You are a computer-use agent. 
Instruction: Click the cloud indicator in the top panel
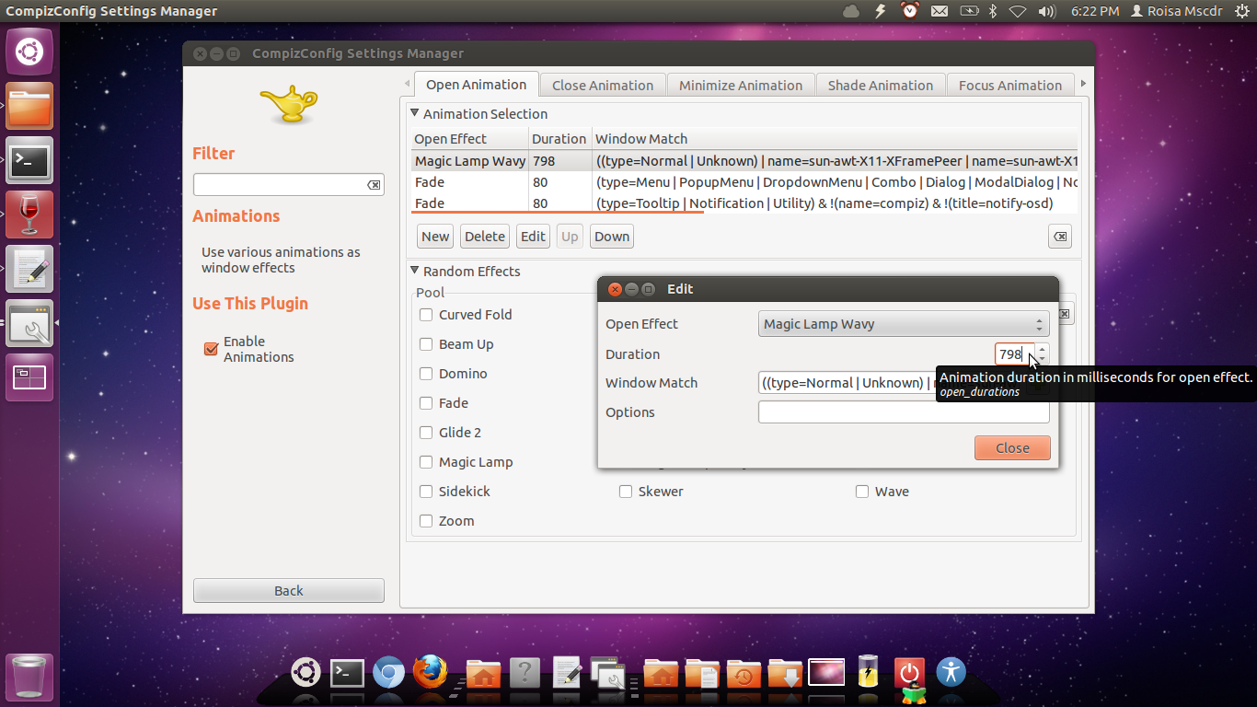point(851,11)
